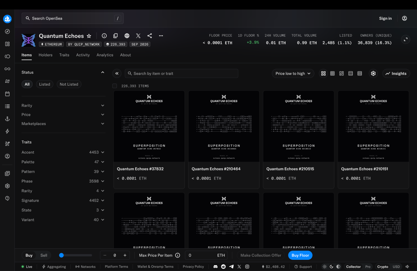
Task: Switch to Sell mode
Action: pyautogui.click(x=44, y=255)
